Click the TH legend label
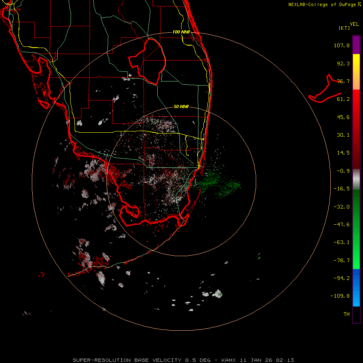This screenshot has height=363, width=363. [346, 314]
